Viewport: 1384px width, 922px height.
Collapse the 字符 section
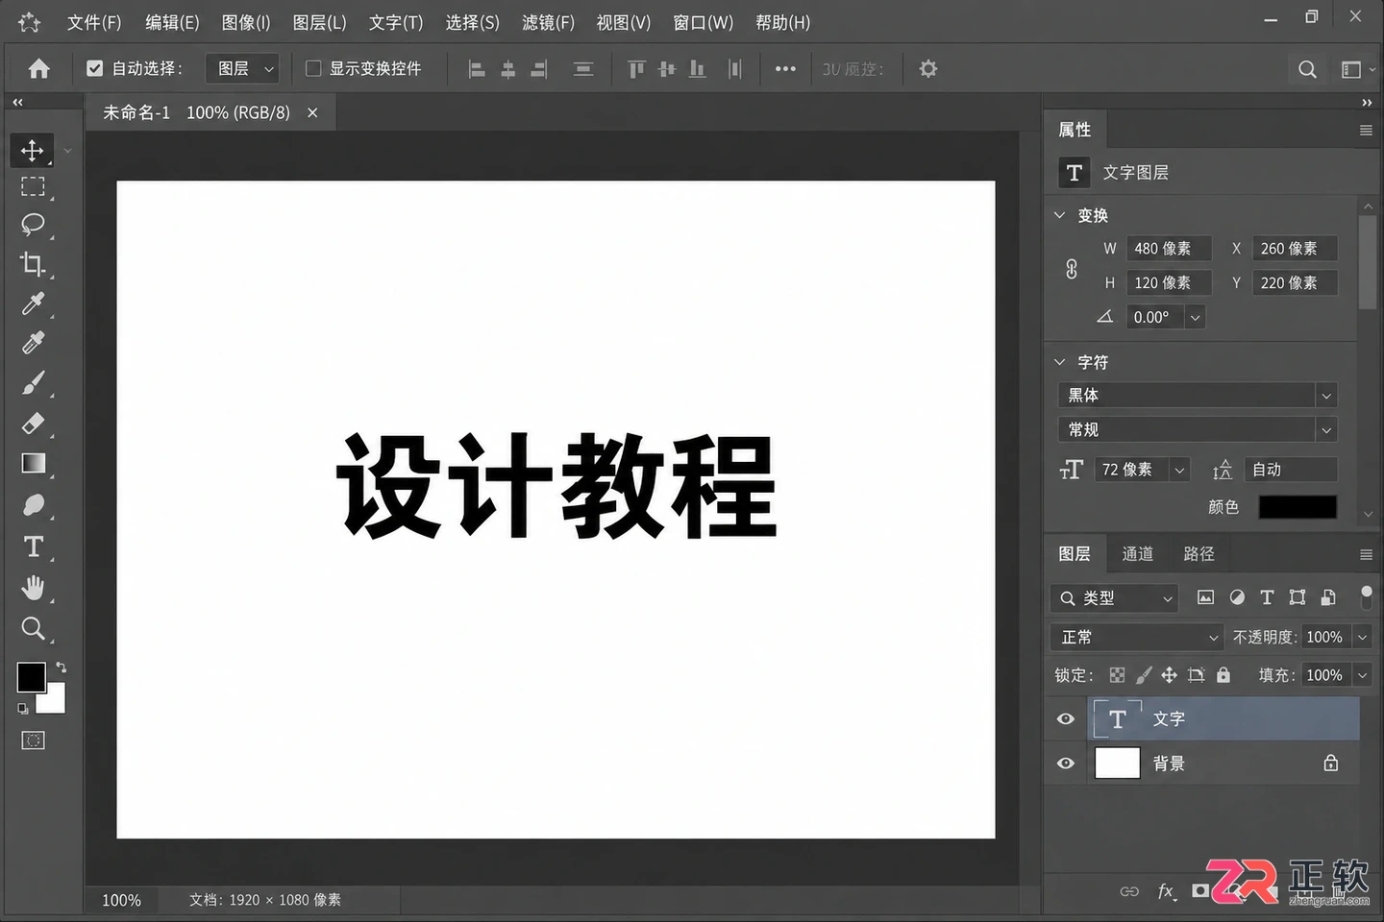click(1059, 362)
